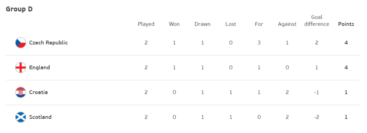Click the Drawn column header
The width and height of the screenshot is (367, 133).
point(202,24)
